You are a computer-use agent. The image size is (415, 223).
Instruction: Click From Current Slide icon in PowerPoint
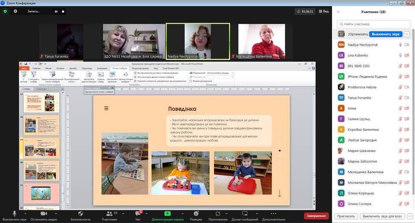pos(33,75)
